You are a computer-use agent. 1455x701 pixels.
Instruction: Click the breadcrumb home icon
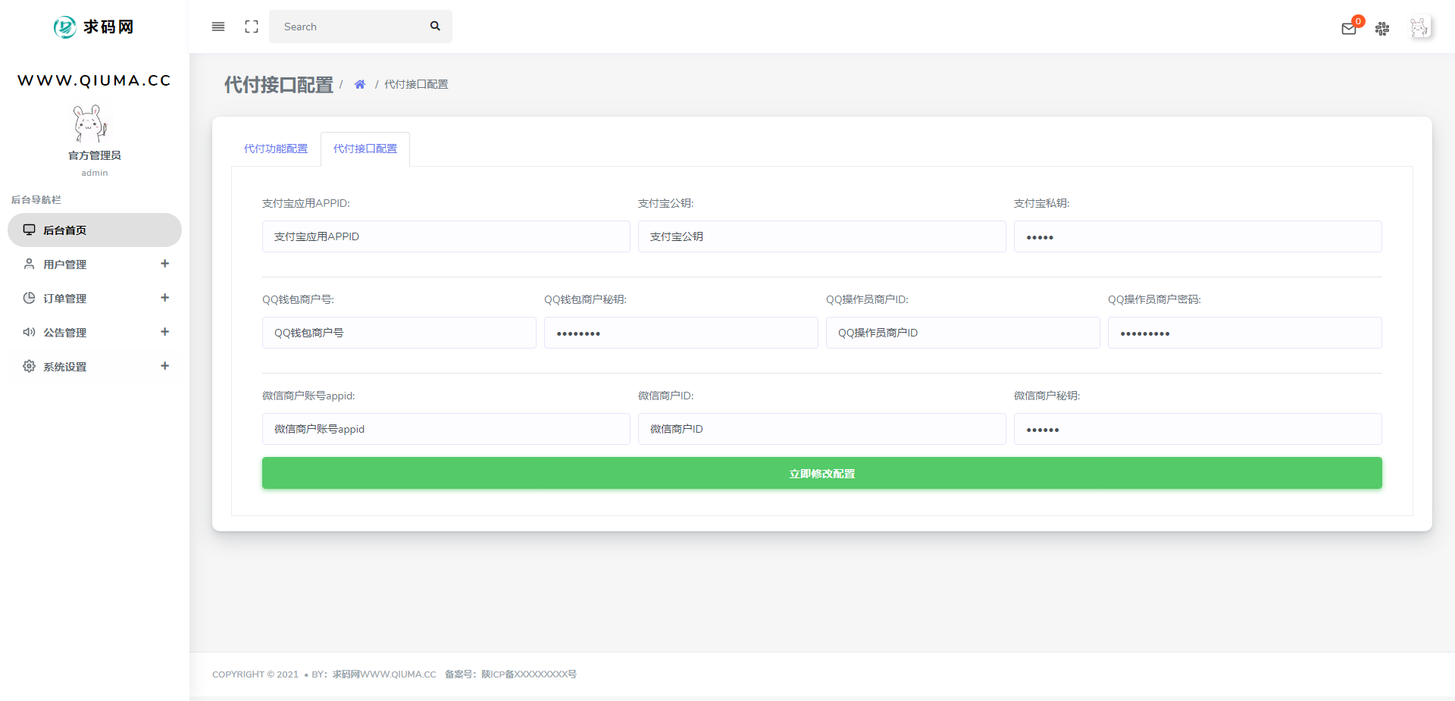click(x=360, y=84)
